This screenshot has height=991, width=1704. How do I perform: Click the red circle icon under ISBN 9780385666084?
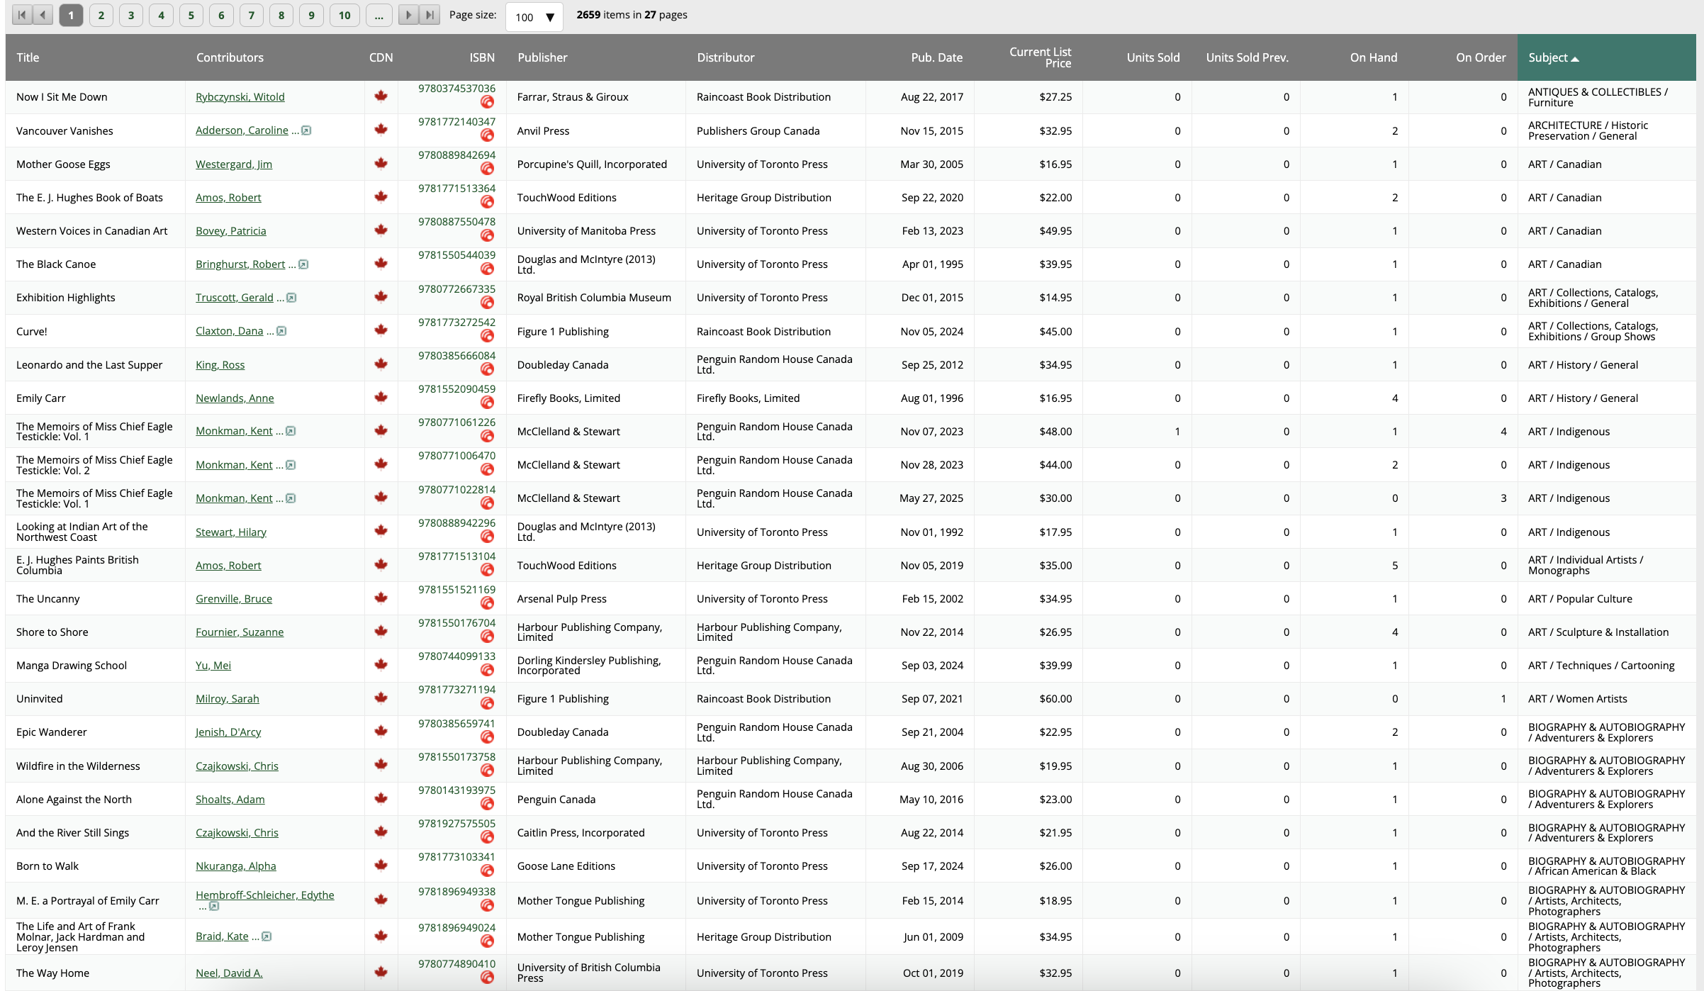pos(488,369)
